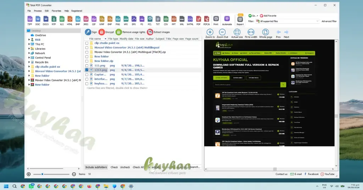Screen dimensions: 363x190
Task: Open the Process menu
Action: [38, 11]
